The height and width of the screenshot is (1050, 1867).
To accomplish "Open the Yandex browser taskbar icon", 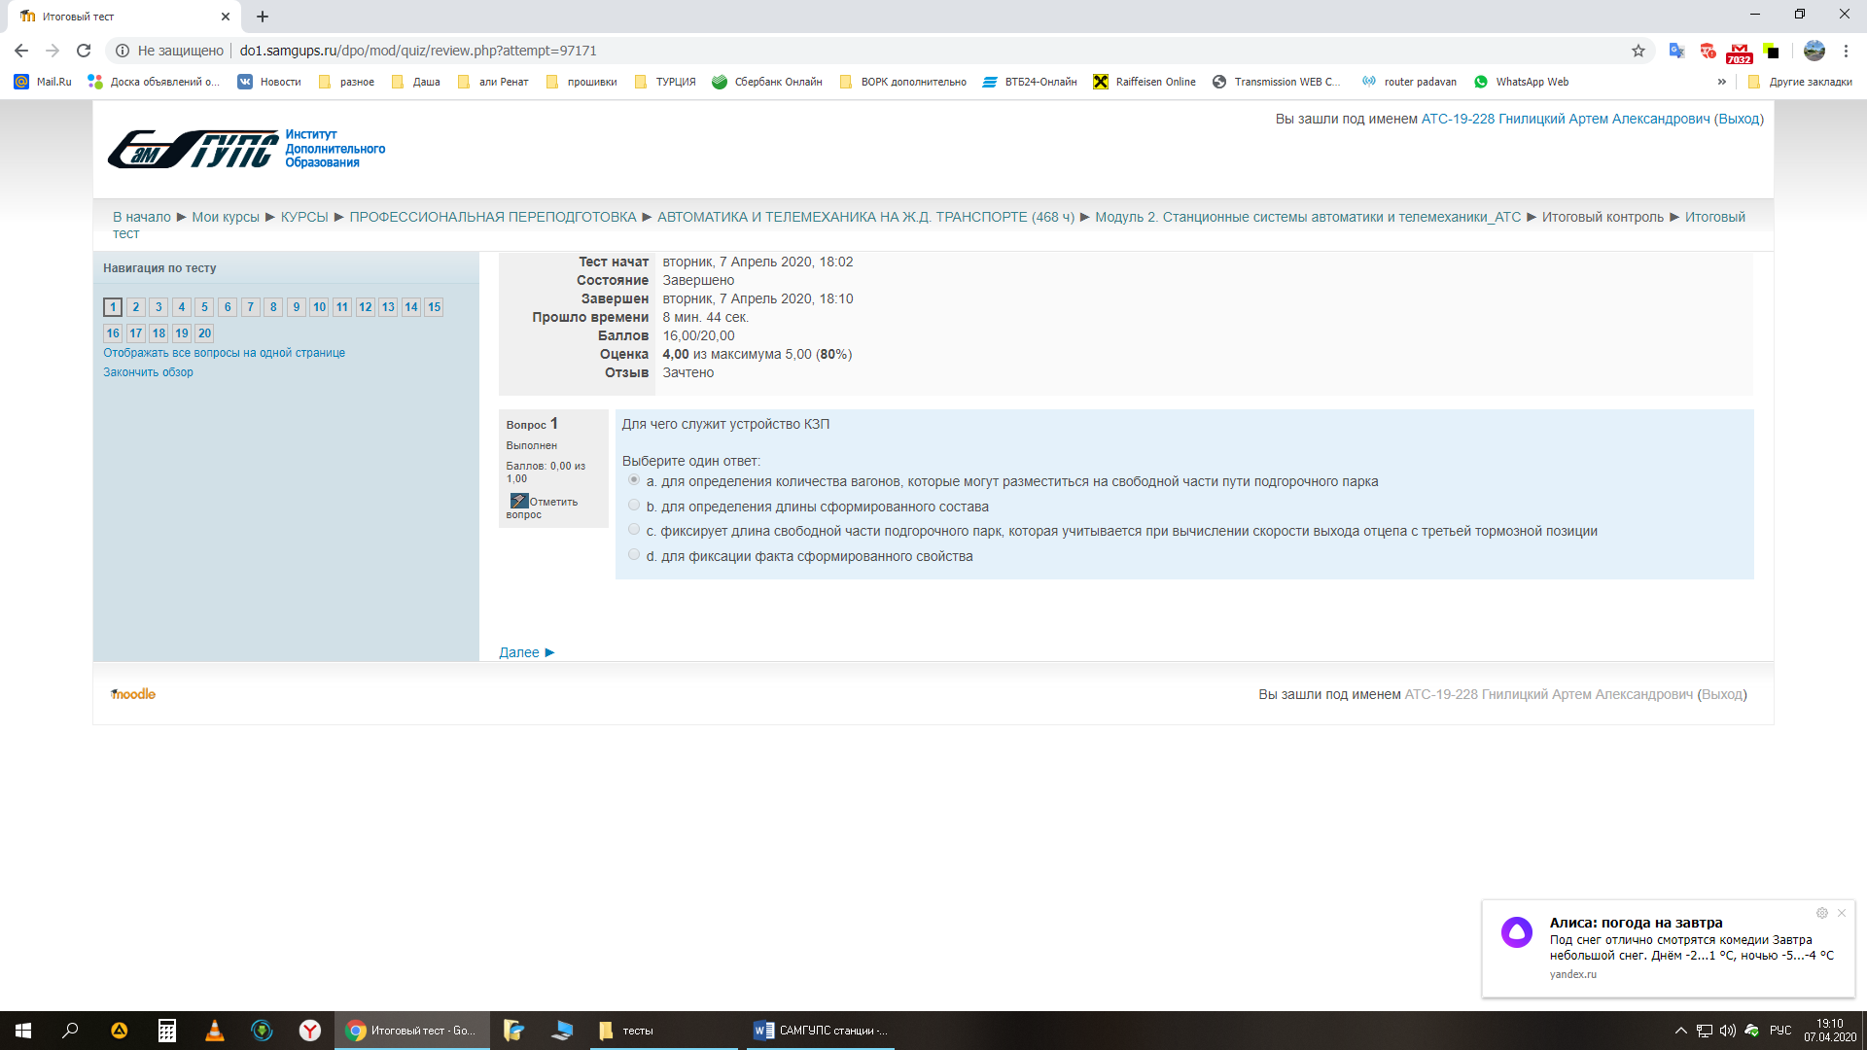I will pos(309,1031).
